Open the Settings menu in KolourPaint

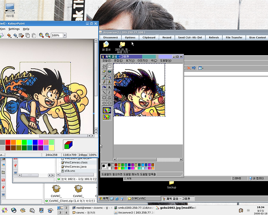pos(14,29)
